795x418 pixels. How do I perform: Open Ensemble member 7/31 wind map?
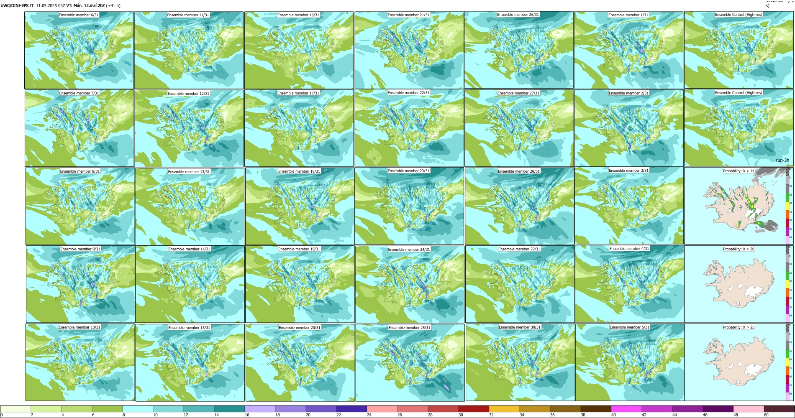79,128
